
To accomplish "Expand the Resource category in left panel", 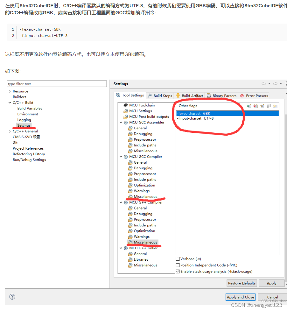I will pos(10,91).
